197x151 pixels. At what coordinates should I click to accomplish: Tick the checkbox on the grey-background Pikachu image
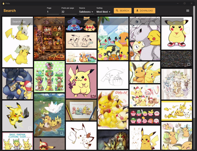click(30, 128)
